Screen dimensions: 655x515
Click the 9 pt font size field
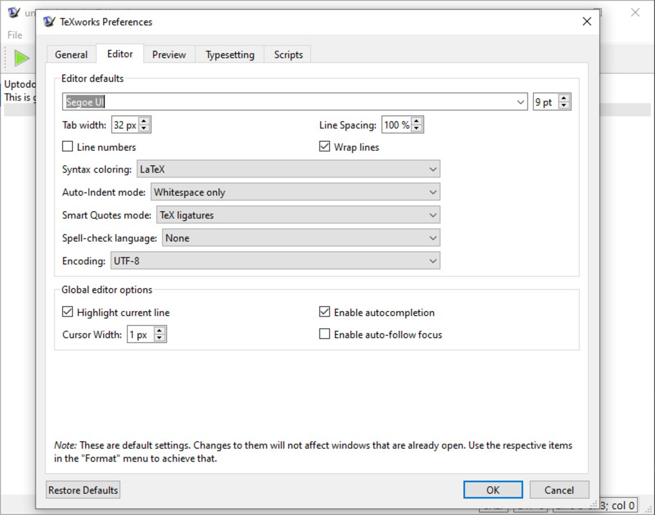point(546,102)
